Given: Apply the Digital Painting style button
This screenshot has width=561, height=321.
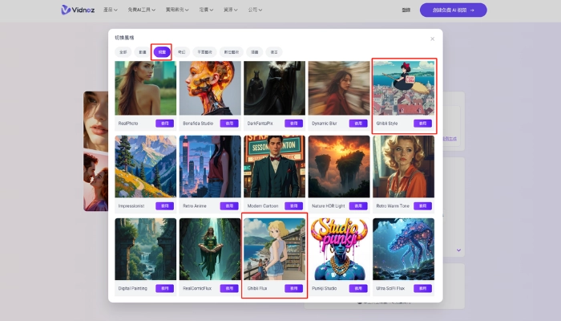Looking at the screenshot, I should (x=164, y=288).
